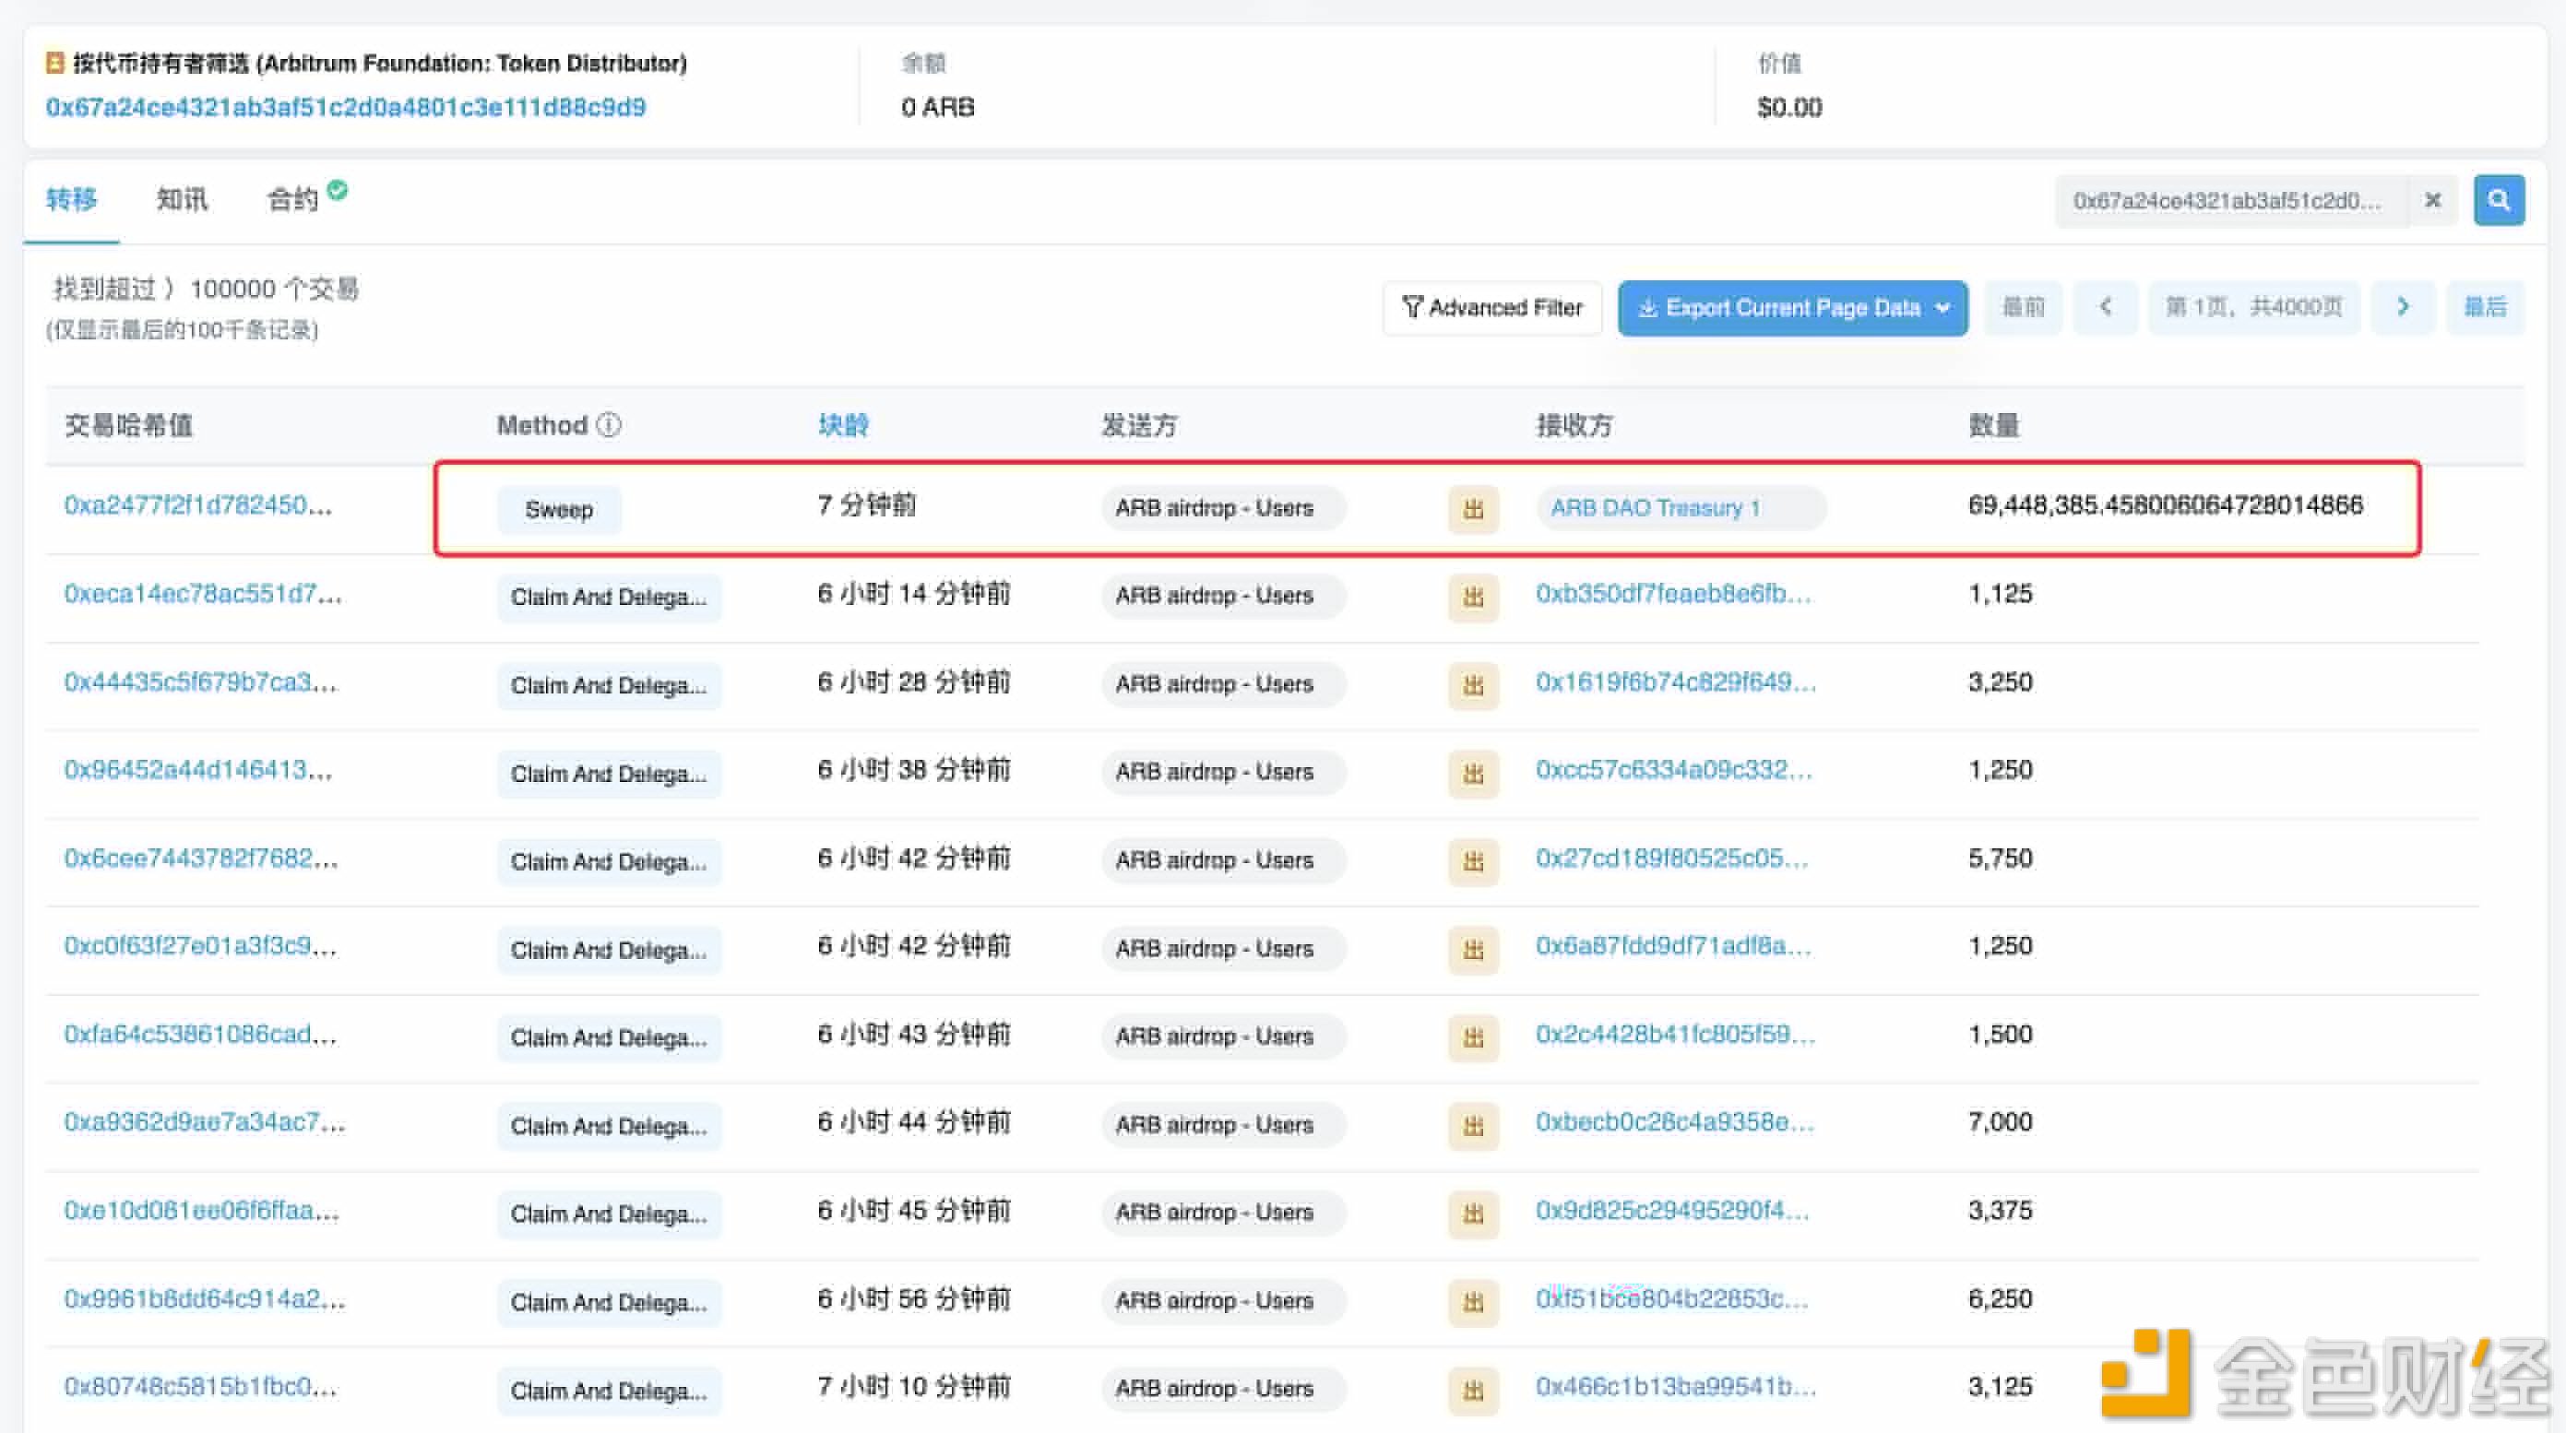Open recipient address 0x9d825c29495290f4
The height and width of the screenshot is (1433, 2566).
1672,1211
